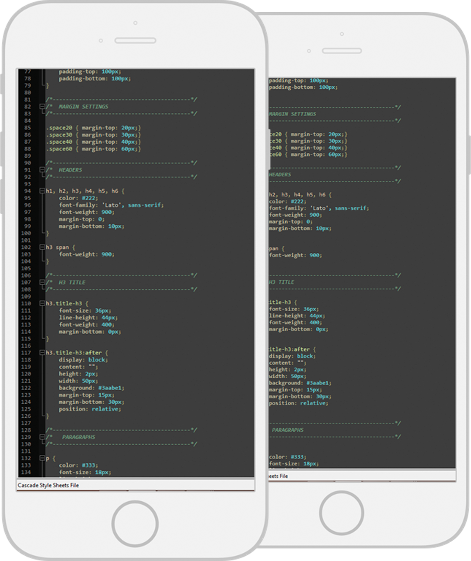Tap the home button on the left phone
The image size is (471, 561).
coord(135,524)
